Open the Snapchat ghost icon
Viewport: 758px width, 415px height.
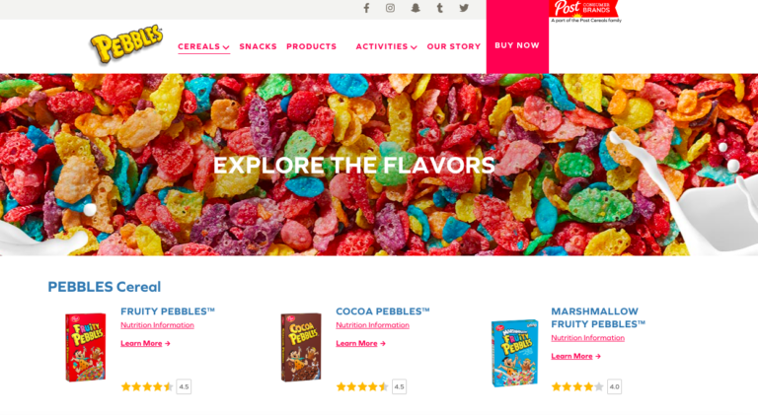(x=416, y=8)
